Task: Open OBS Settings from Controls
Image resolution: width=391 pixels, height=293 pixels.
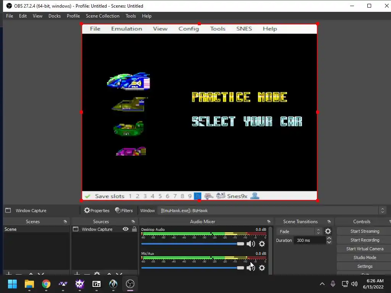Action: click(365, 266)
